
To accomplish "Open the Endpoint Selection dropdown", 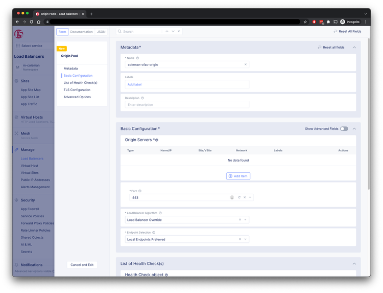I will click(246, 239).
